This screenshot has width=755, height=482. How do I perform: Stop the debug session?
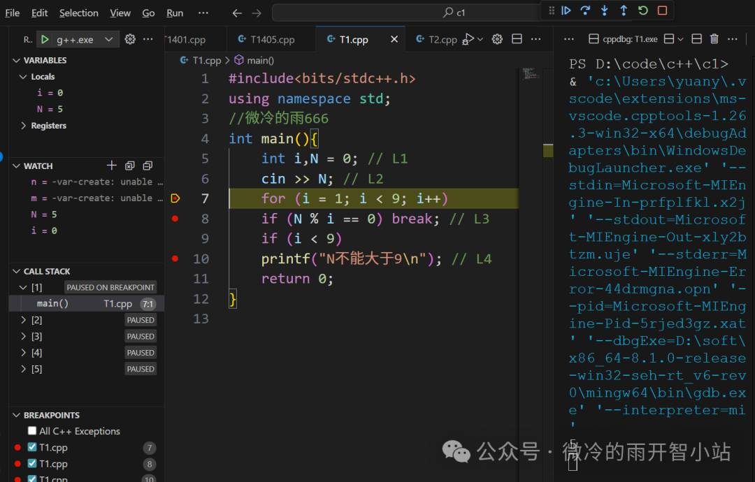[x=662, y=10]
